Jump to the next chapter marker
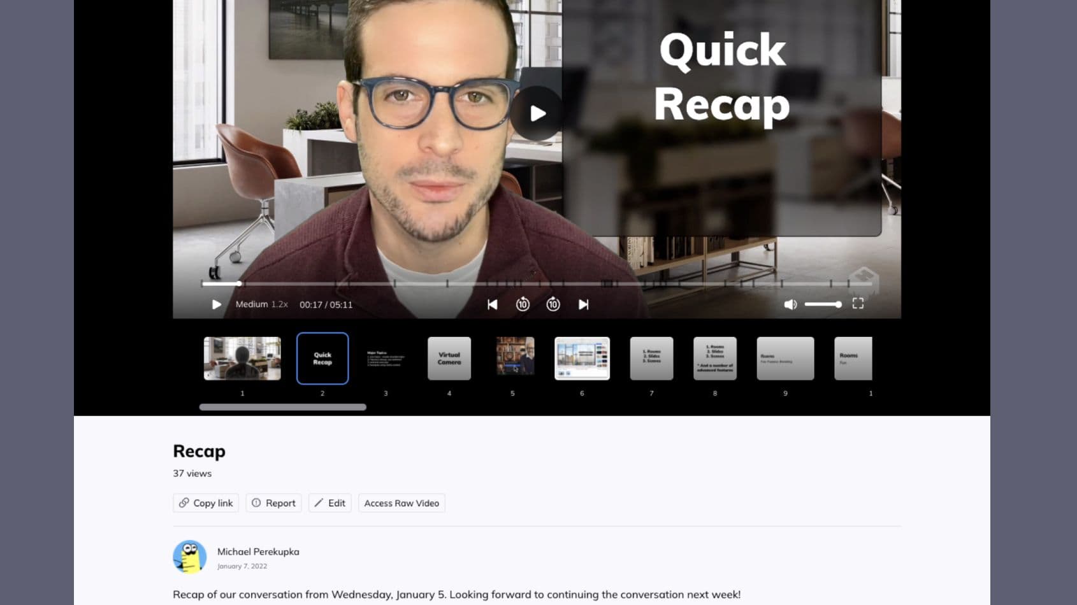This screenshot has height=605, width=1077. (583, 304)
